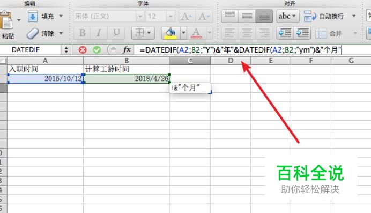
Task: Select column A header
Action: (x=45, y=61)
